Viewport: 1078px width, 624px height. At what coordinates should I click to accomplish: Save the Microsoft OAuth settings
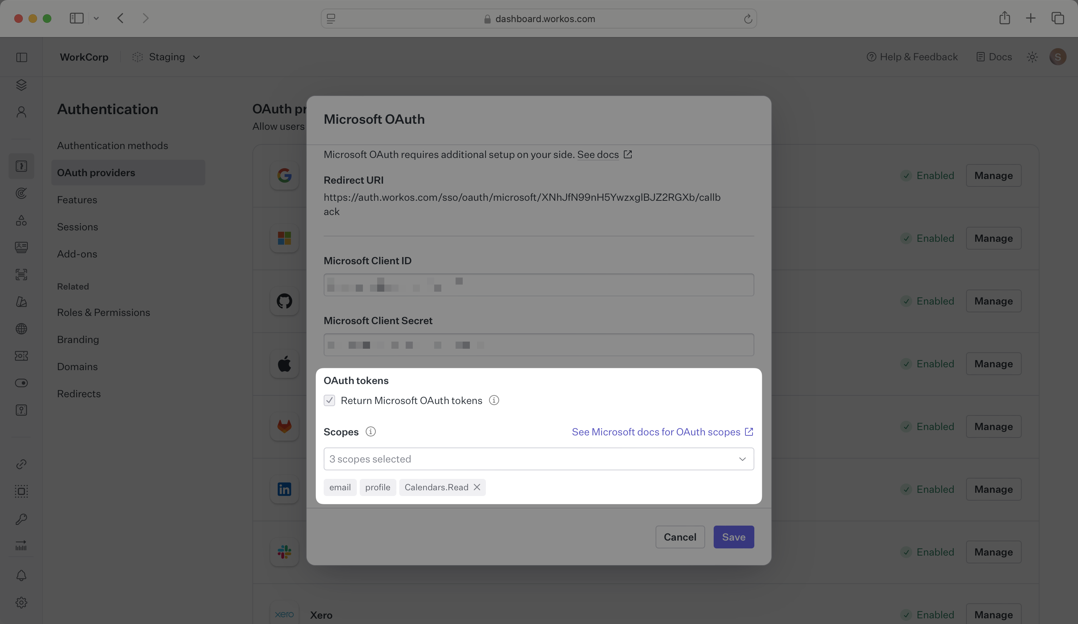tap(733, 537)
